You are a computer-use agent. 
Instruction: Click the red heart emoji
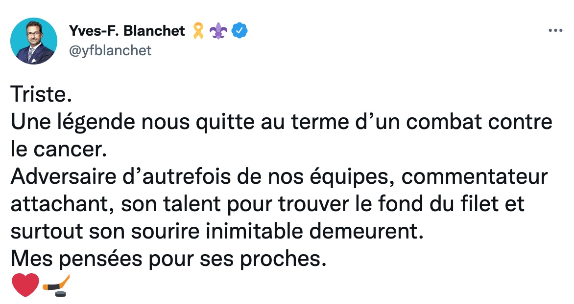click(x=25, y=285)
